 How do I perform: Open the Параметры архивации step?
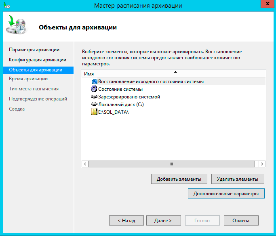point(34,50)
